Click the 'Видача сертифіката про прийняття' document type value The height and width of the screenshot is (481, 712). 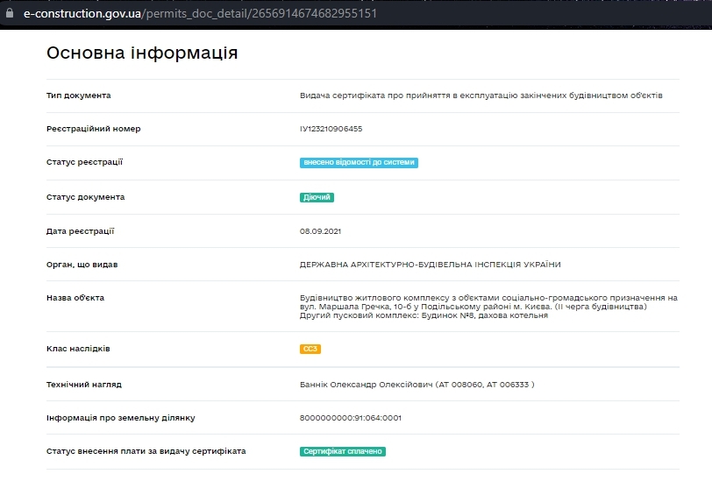pyautogui.click(x=481, y=95)
